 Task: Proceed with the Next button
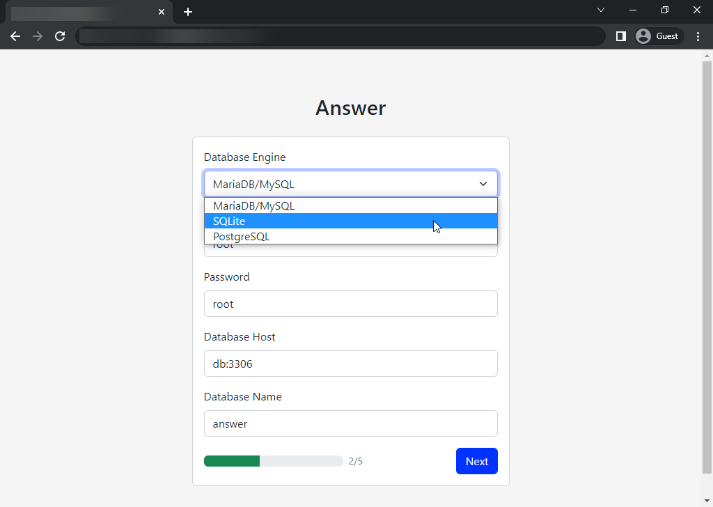[476, 461]
